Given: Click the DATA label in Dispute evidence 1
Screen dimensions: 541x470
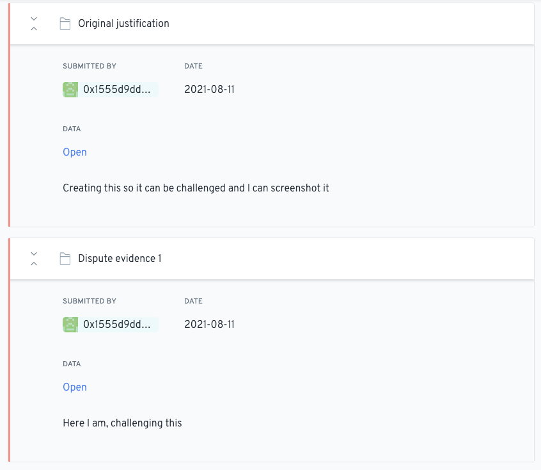Looking at the screenshot, I should pyautogui.click(x=72, y=364).
